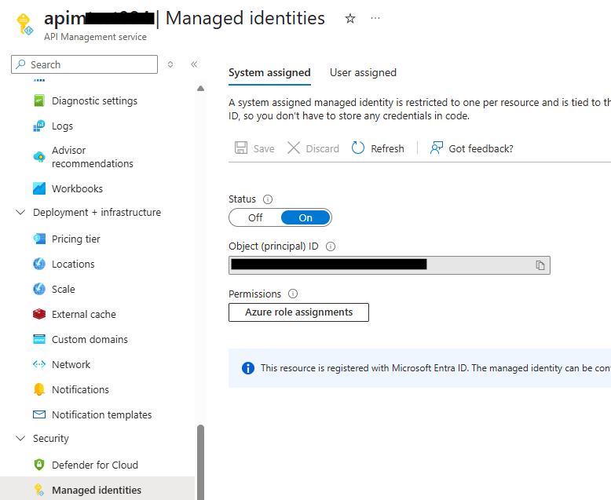611x500 pixels.
Task: Open the more options ellipsis menu
Action: coord(375,18)
